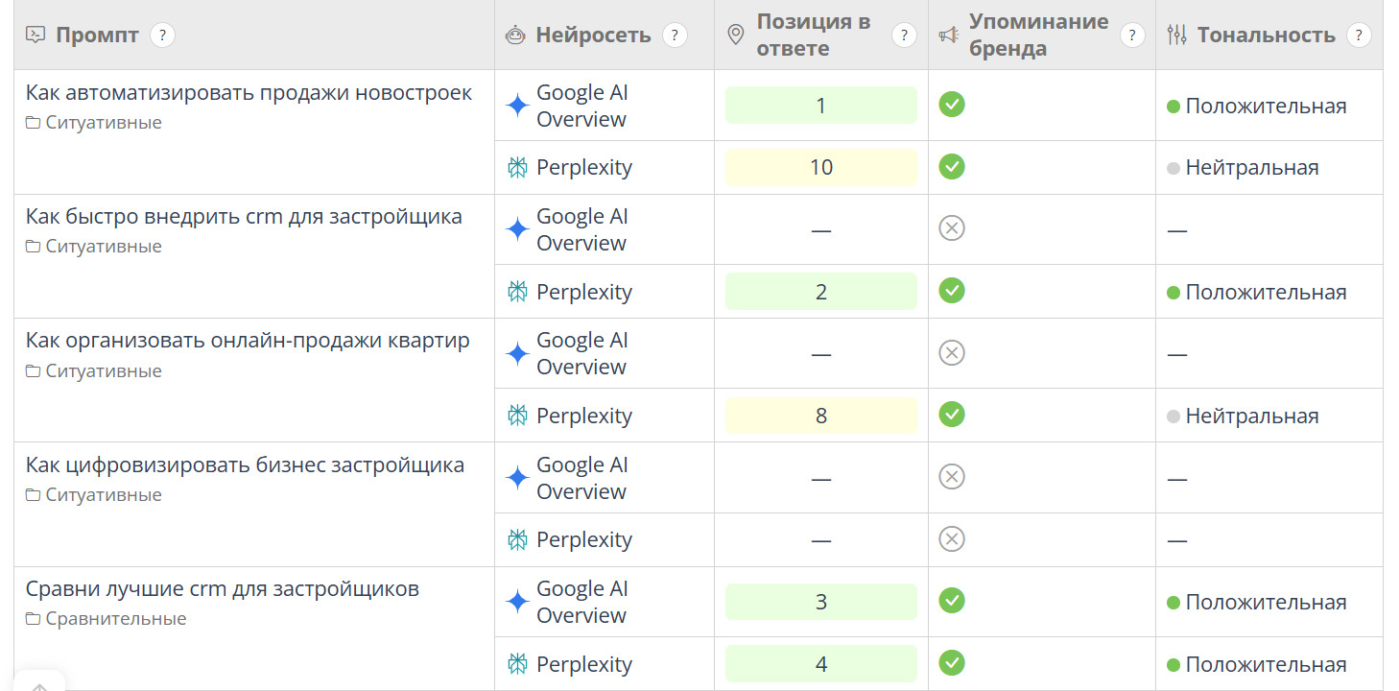Click help icon for Позиция в ответе

click(x=904, y=36)
